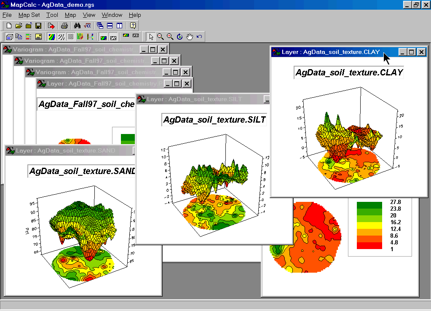Select the rotate view tool
The height and width of the screenshot is (311, 431).
pos(180,37)
